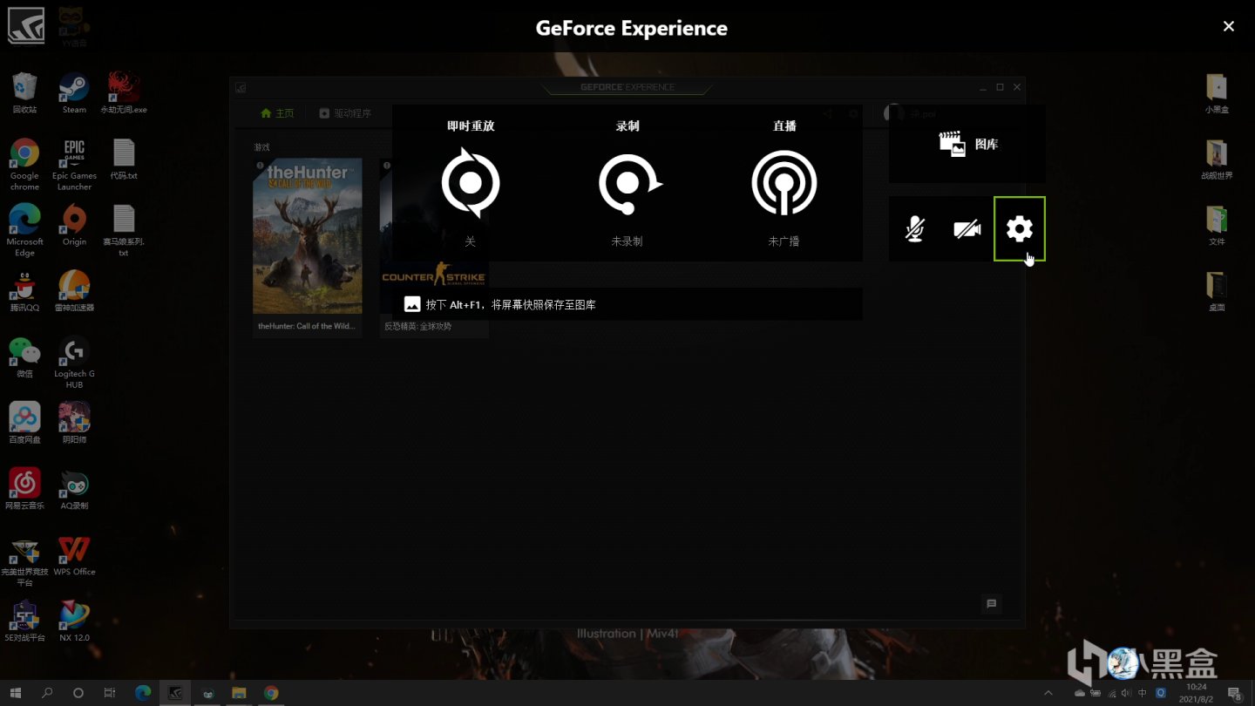The image size is (1255, 706).
Task: Open overlay settings with the gear icon
Action: 1020,229
